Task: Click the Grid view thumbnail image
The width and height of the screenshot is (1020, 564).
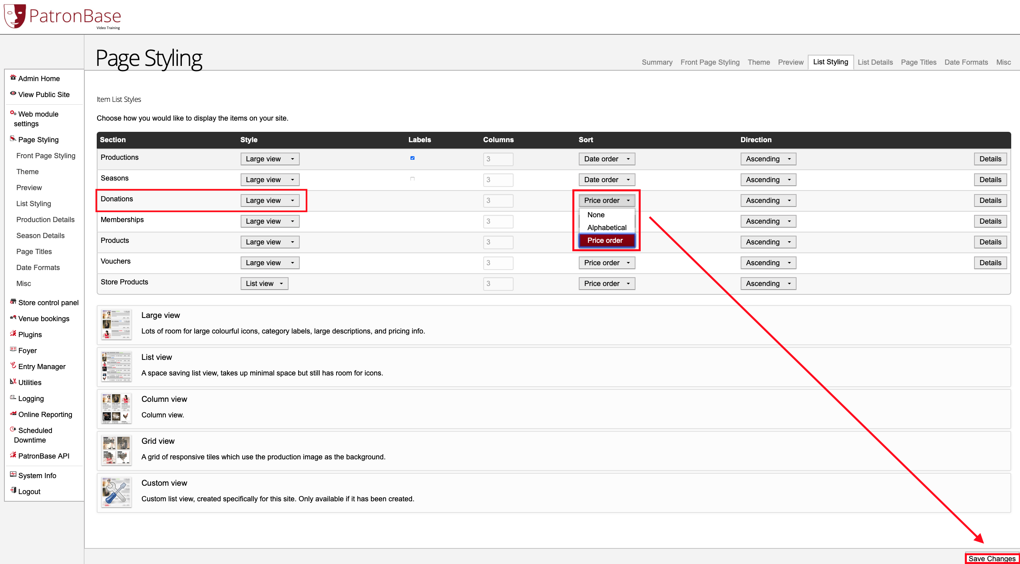Action: 116,451
